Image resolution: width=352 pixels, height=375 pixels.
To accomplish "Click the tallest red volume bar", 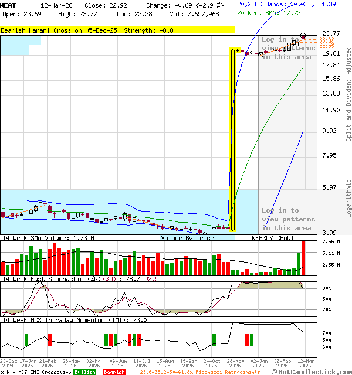I will 303,258.
